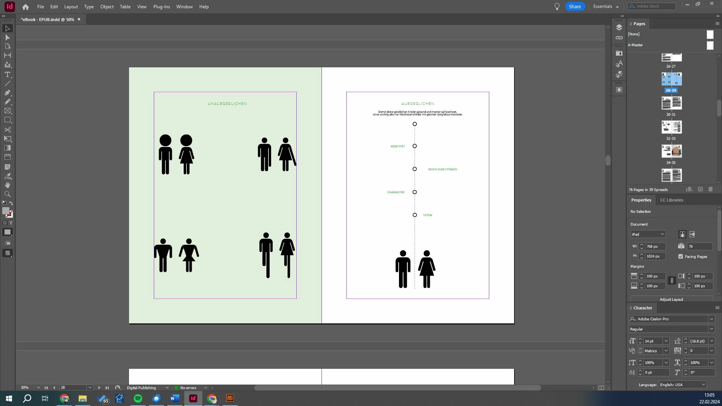
Task: Toggle the margins link chain icon
Action: (672, 281)
